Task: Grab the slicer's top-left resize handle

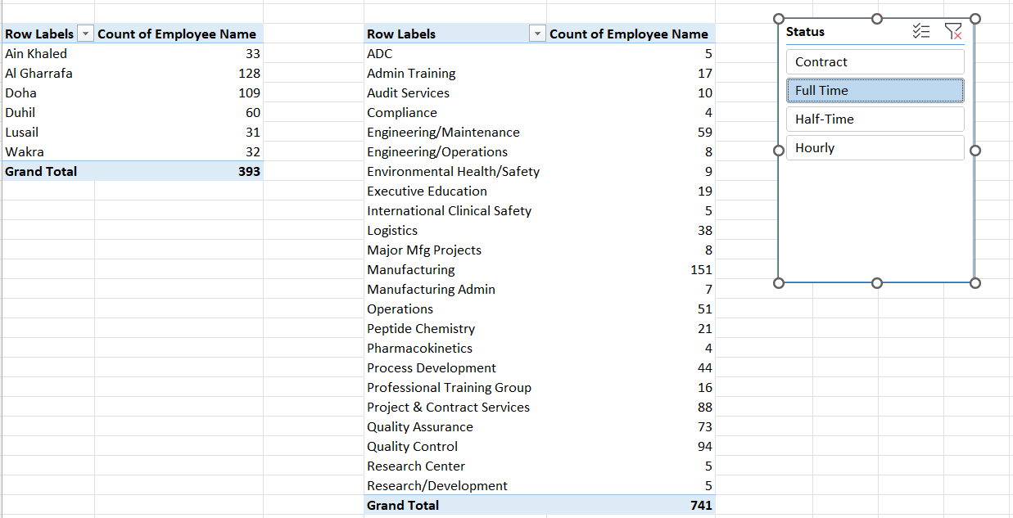Action: click(x=779, y=19)
